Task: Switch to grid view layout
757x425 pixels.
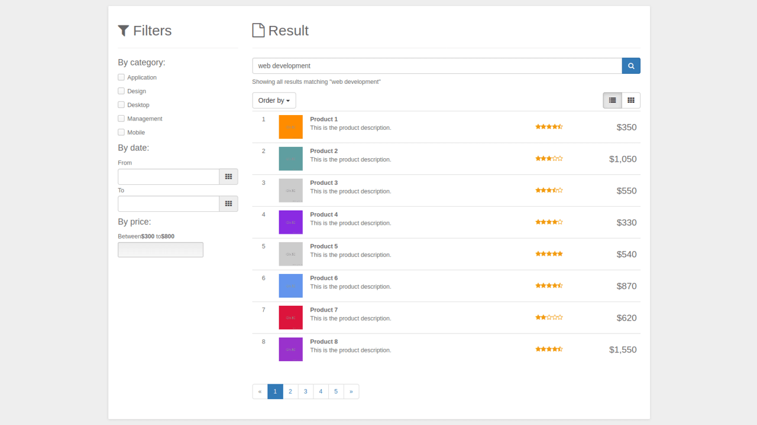Action: (630, 100)
